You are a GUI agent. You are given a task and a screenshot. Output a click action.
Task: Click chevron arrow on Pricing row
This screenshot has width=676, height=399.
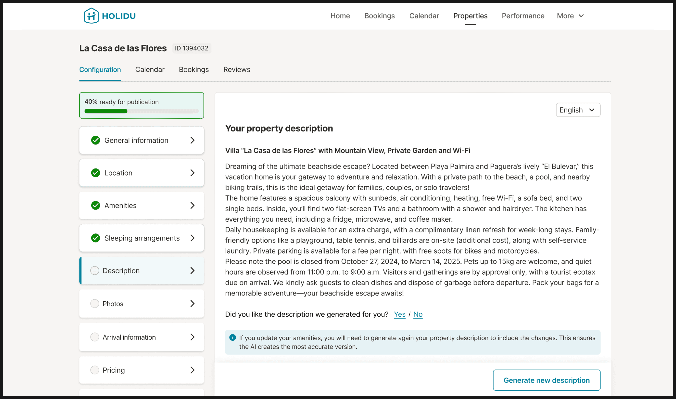click(192, 370)
